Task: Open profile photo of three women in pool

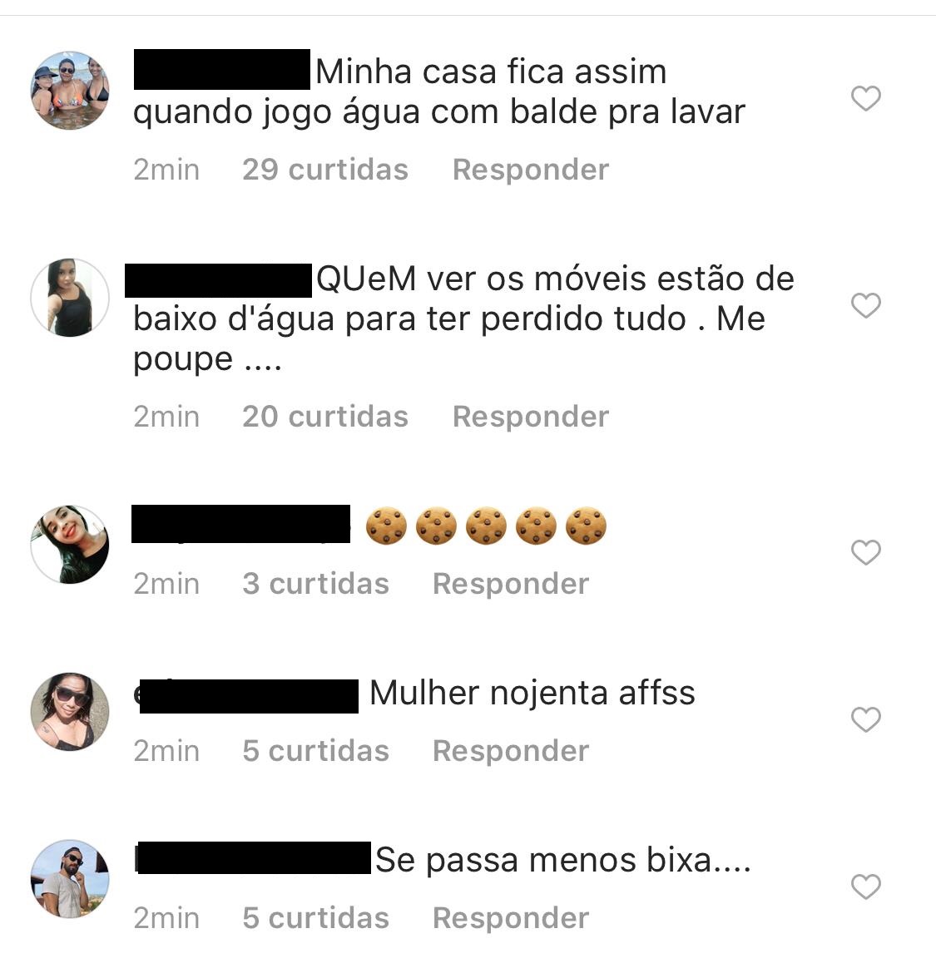Action: point(70,91)
